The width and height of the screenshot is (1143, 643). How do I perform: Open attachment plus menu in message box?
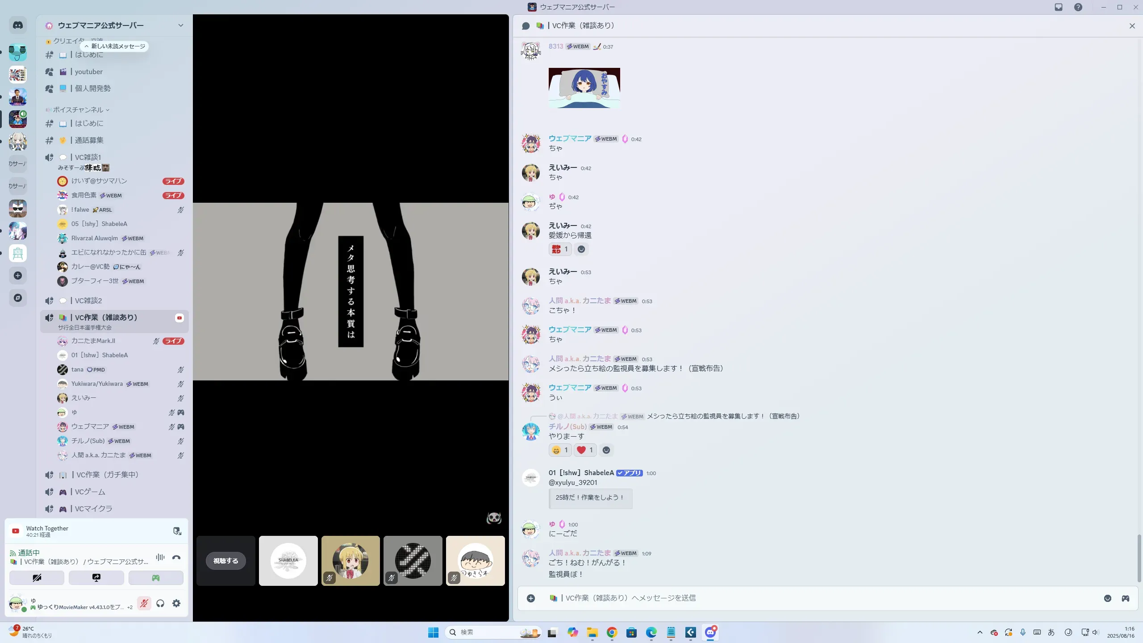pos(531,598)
